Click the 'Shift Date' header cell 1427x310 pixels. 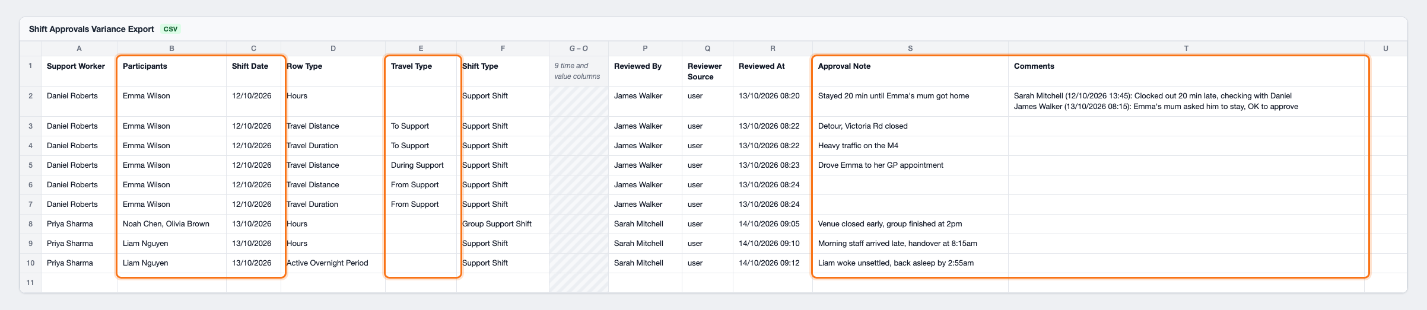pos(253,71)
